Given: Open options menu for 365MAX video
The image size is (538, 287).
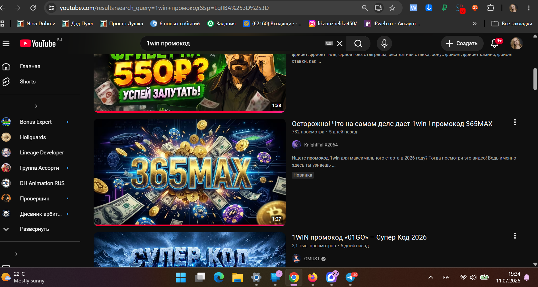Looking at the screenshot, I should point(515,122).
